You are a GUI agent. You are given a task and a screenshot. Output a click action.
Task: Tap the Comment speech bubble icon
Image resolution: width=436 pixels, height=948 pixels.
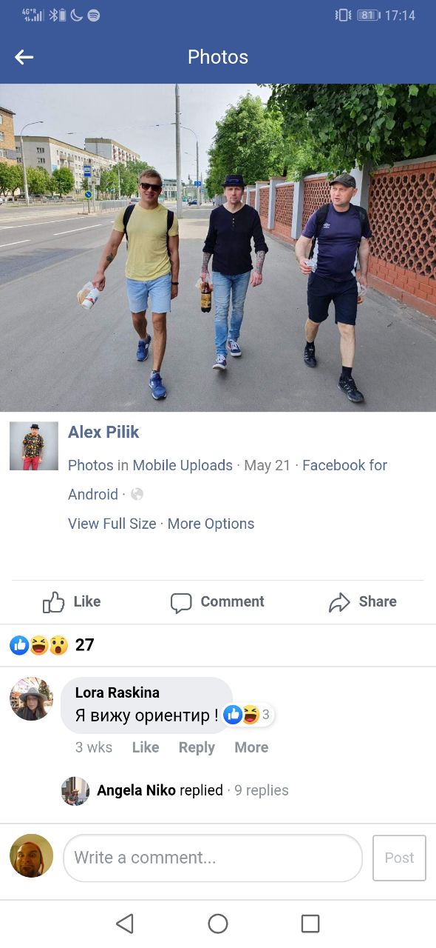coord(181,603)
